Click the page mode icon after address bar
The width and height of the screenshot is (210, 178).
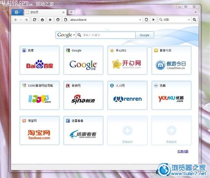pos(146,20)
